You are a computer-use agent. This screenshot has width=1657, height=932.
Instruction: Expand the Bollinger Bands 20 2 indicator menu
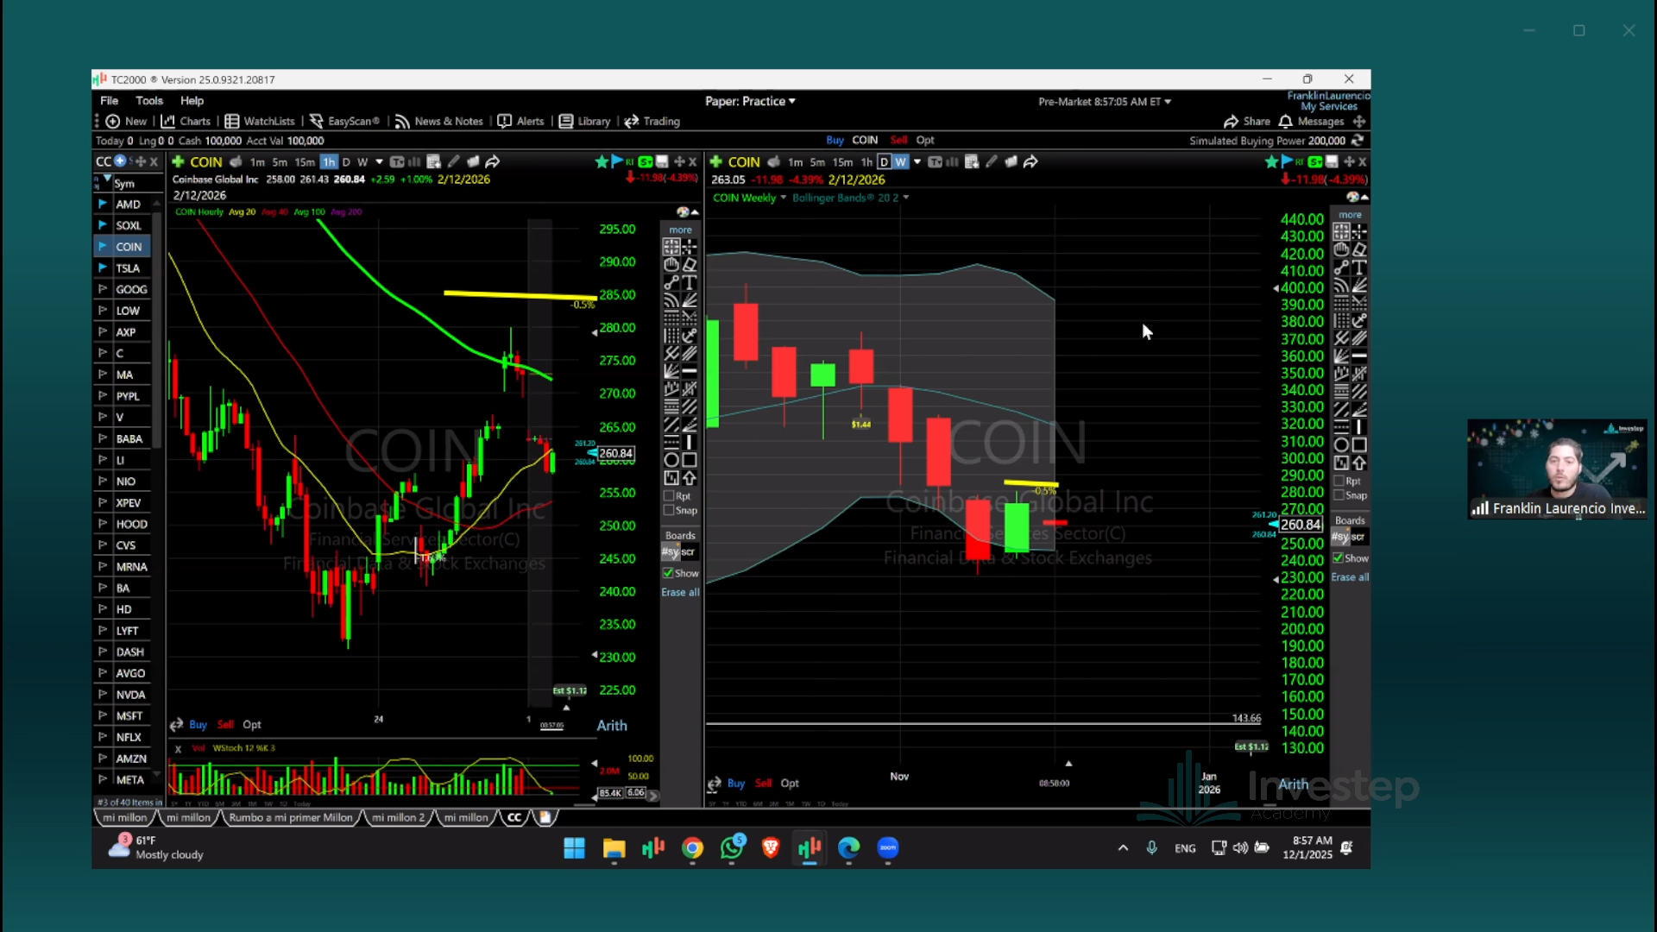click(x=906, y=198)
